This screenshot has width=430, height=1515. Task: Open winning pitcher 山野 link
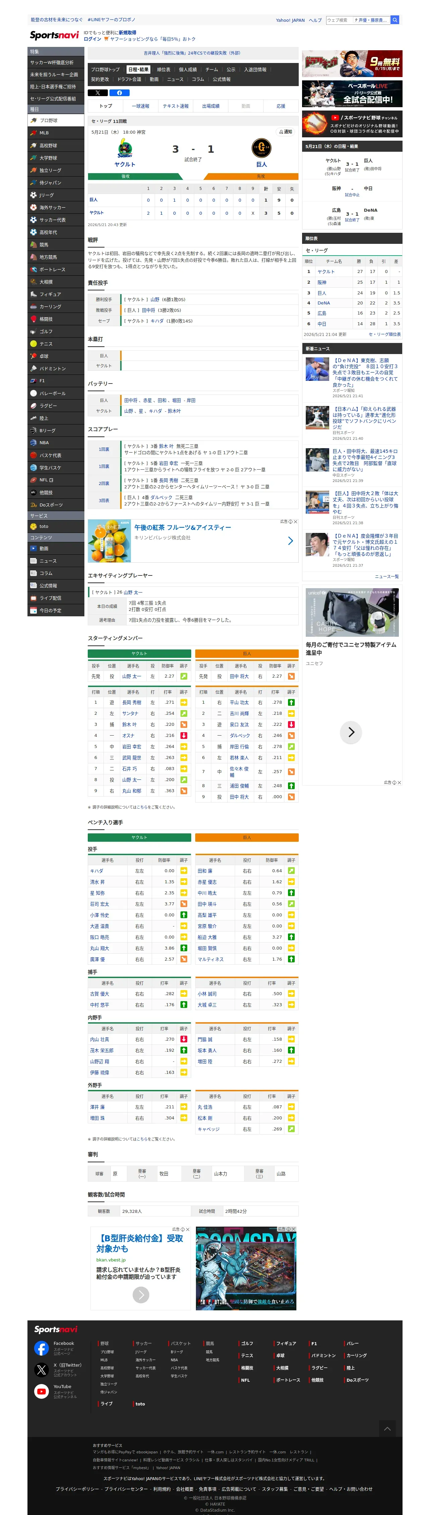click(x=155, y=299)
